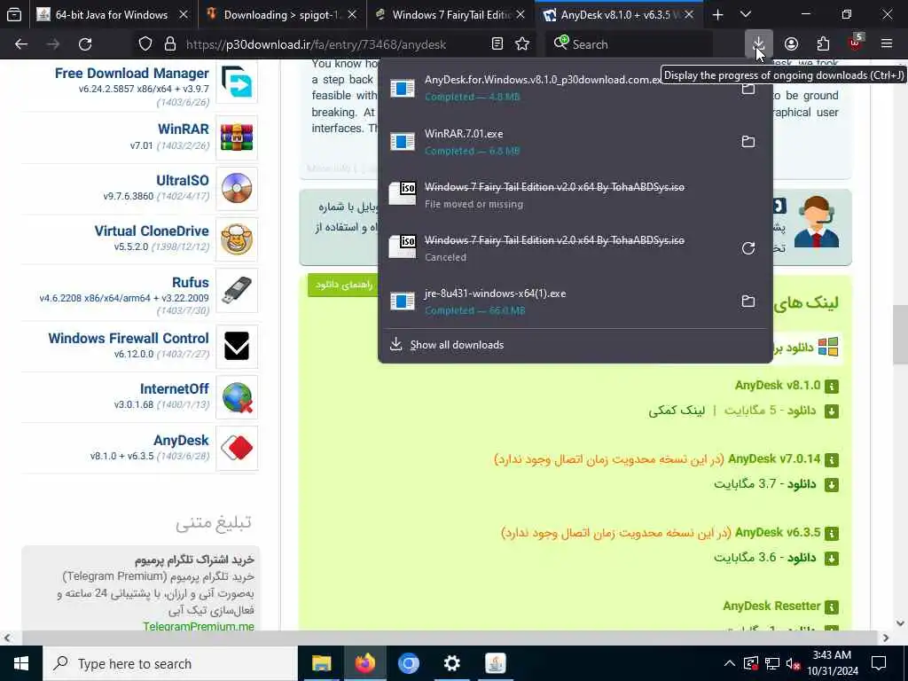This screenshot has height=681, width=908.
Task: Click the Free Download Manager icon
Action: (x=237, y=82)
